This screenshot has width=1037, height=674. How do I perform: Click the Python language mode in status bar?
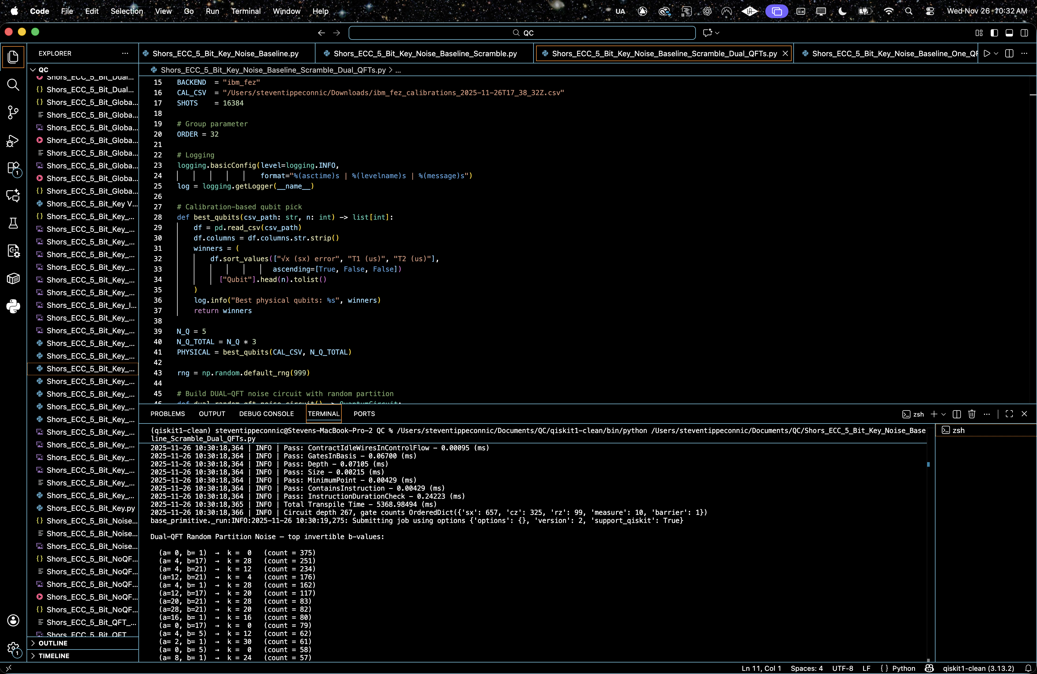(x=903, y=668)
